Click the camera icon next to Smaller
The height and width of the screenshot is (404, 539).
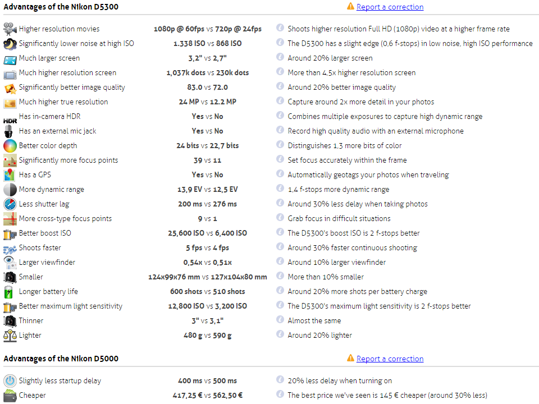[10, 277]
